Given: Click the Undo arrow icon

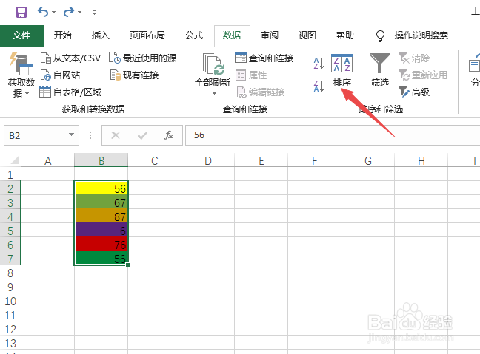Looking at the screenshot, I should pos(43,13).
